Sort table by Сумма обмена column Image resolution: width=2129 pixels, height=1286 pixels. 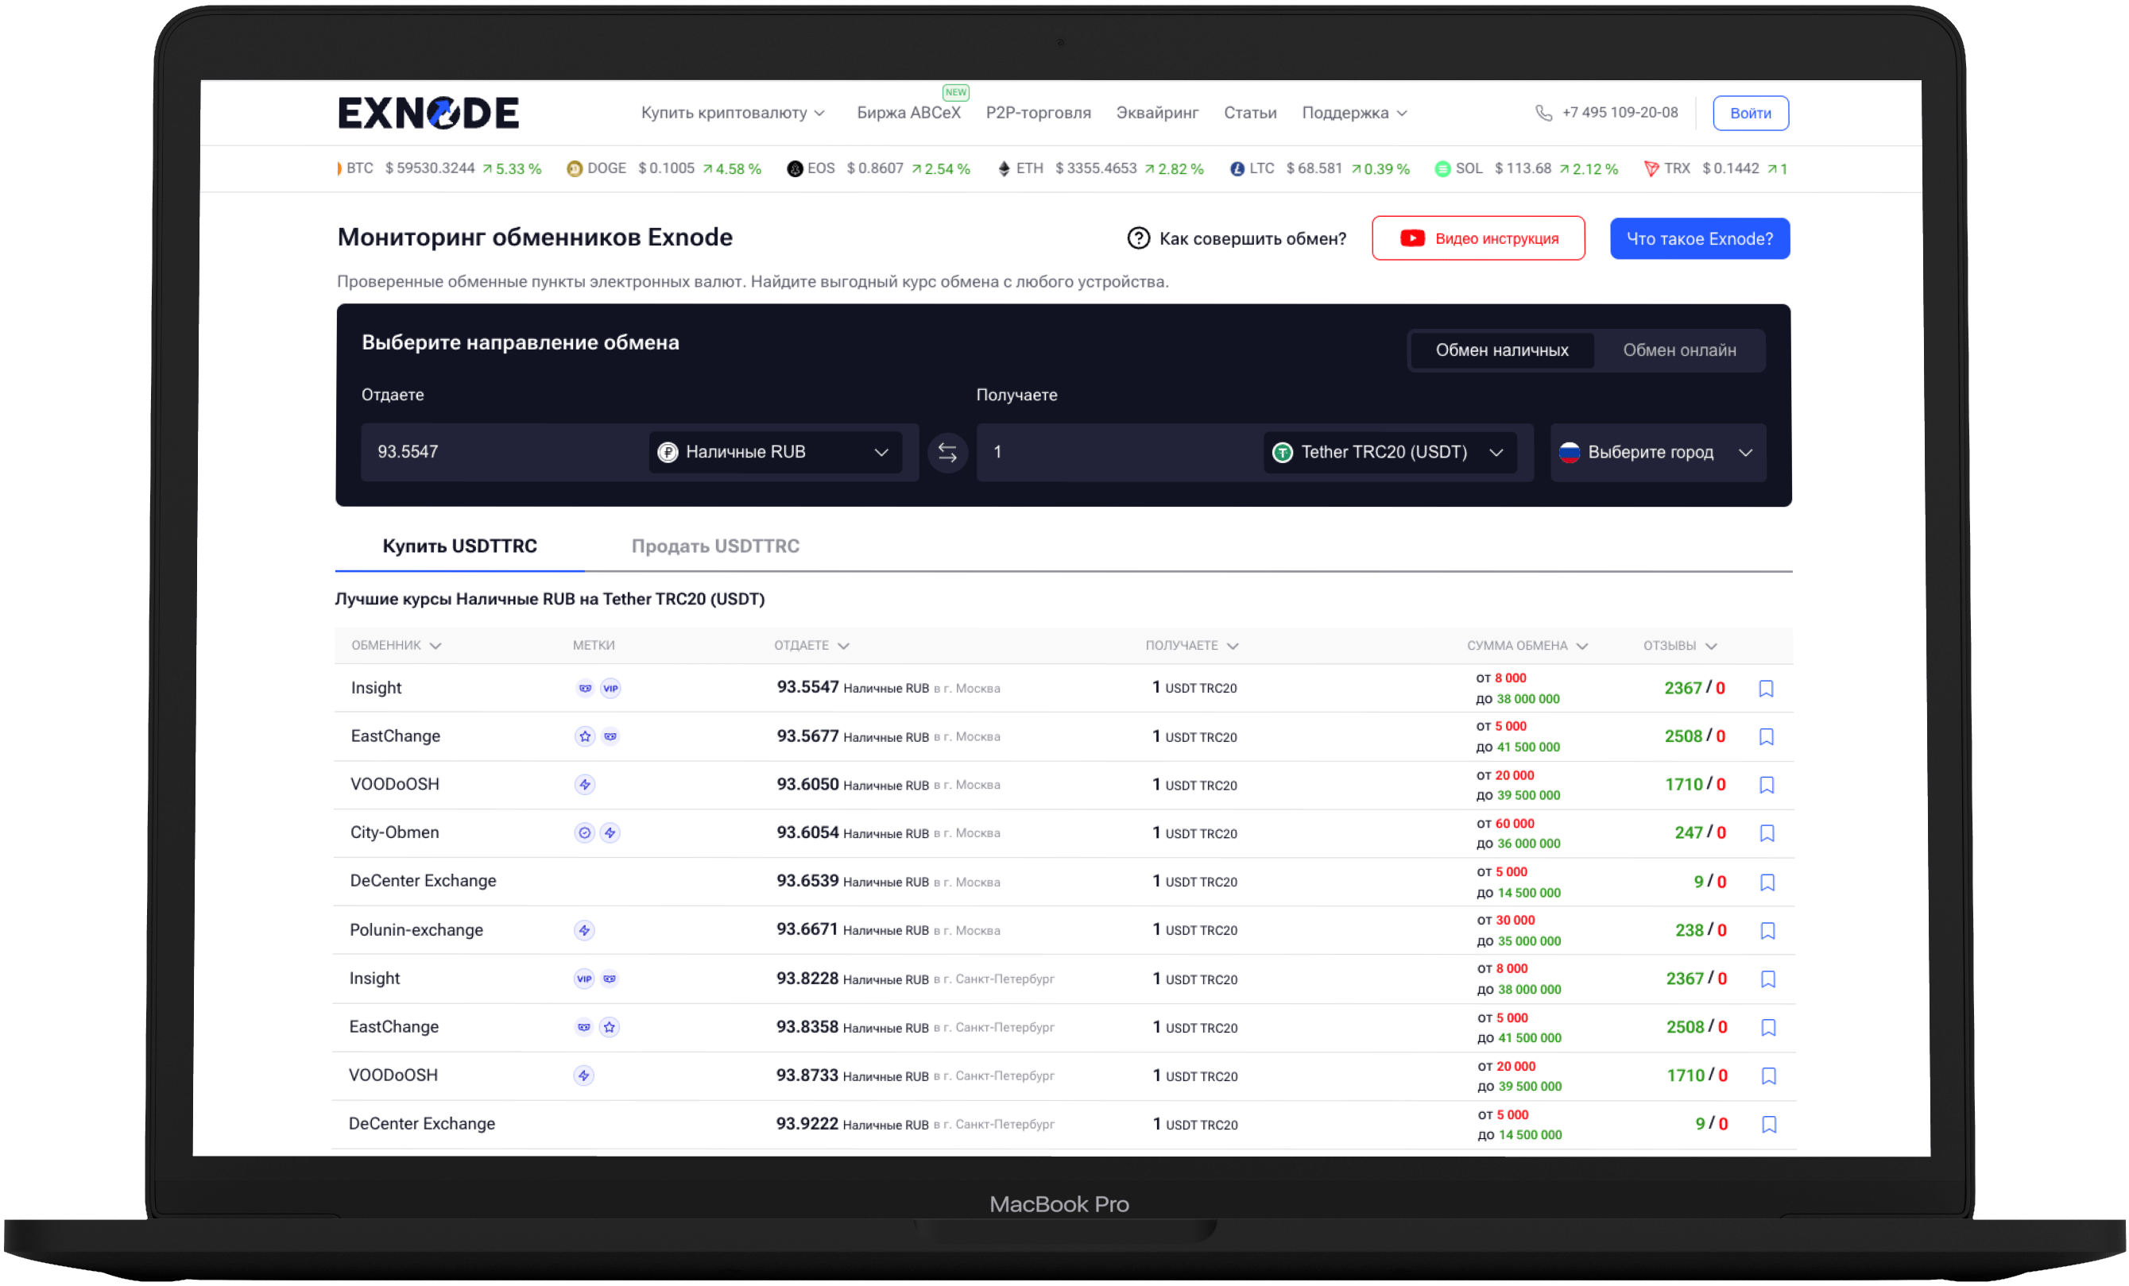tap(1527, 646)
